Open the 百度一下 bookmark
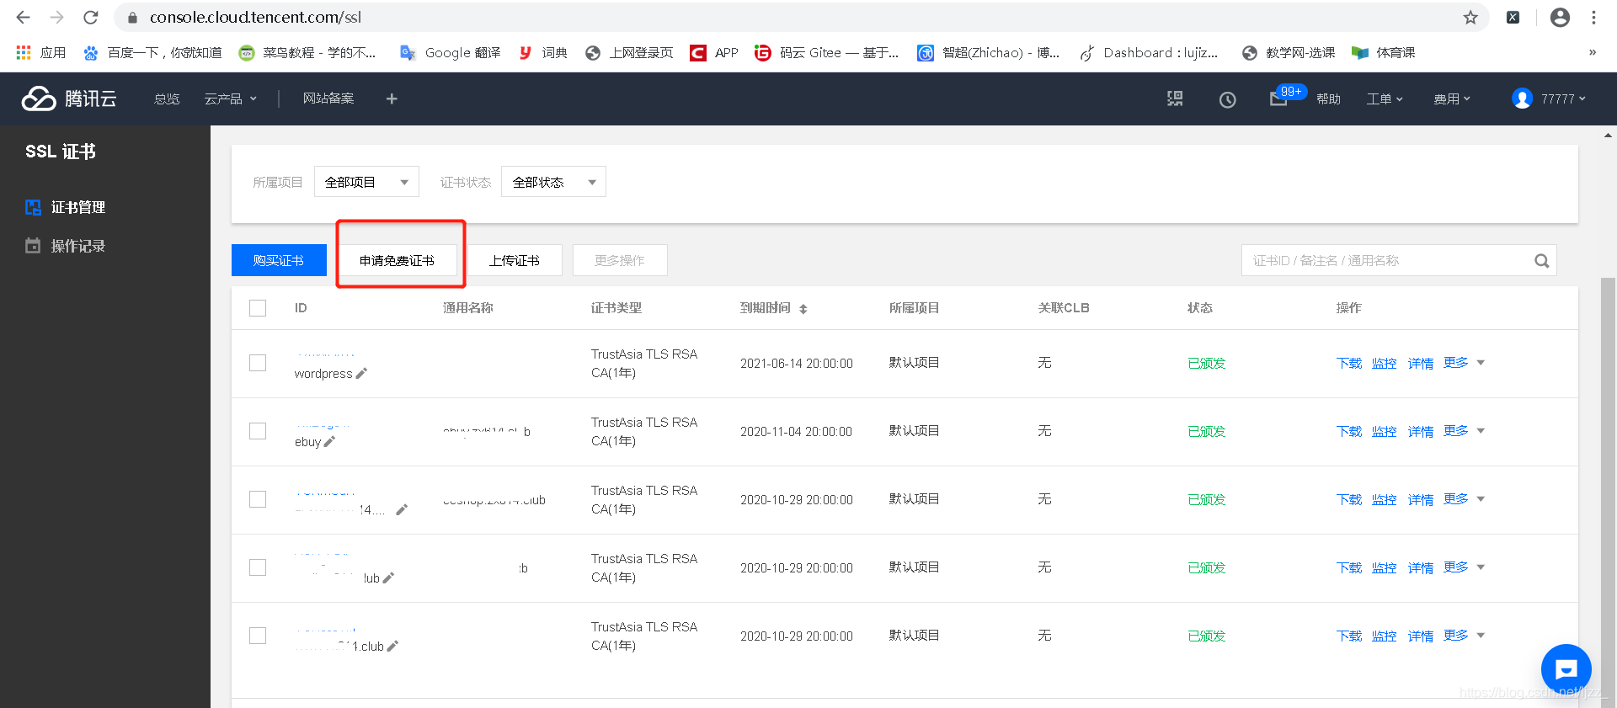The image size is (1617, 708). click(152, 52)
